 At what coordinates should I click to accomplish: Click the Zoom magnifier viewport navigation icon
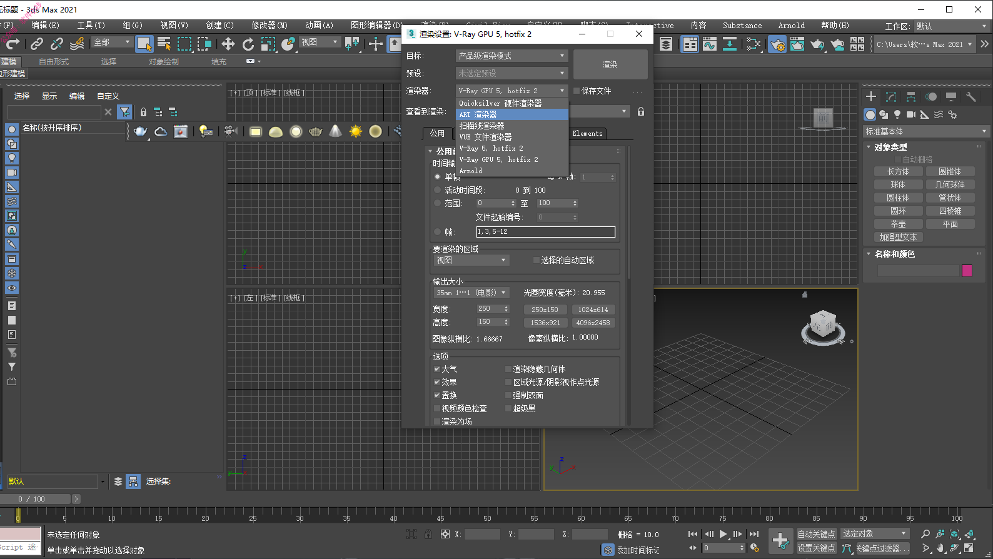[x=925, y=534]
